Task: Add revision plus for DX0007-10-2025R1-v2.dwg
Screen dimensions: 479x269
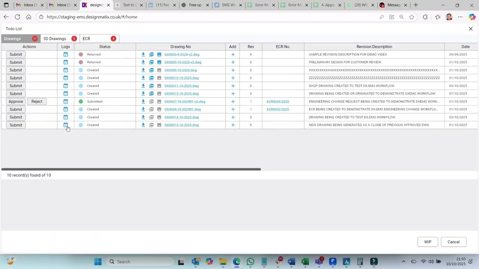Action: point(233,102)
